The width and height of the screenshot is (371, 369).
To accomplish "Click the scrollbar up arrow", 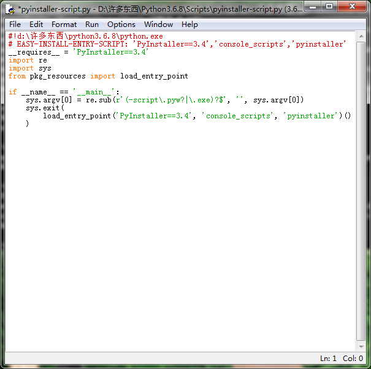I will coord(361,36).
